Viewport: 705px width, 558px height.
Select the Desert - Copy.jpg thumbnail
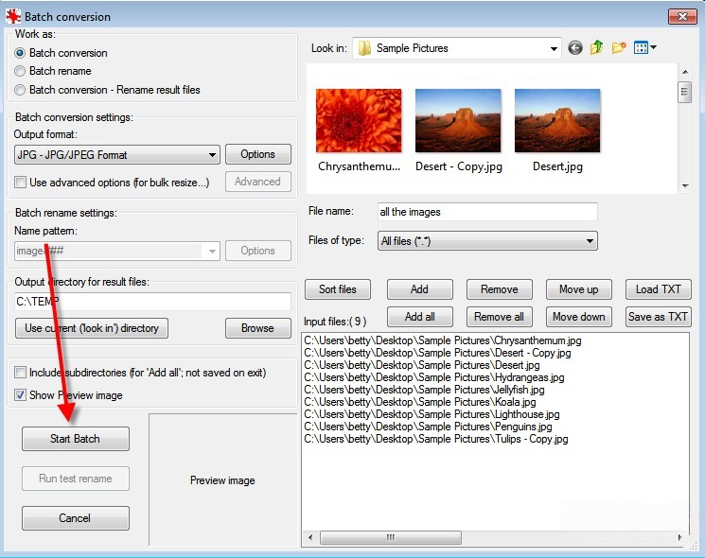pos(458,122)
